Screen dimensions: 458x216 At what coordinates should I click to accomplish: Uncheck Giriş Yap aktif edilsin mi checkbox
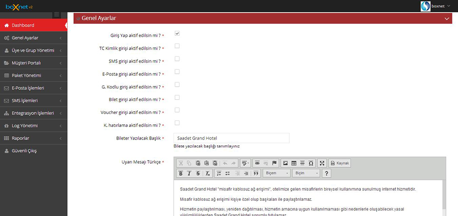(x=177, y=33)
